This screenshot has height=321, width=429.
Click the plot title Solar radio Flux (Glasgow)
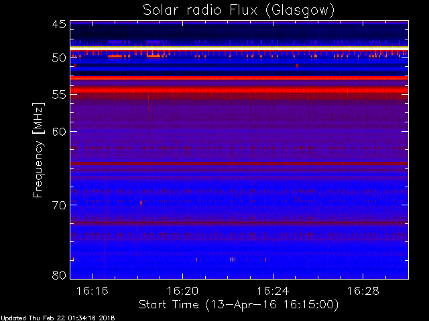[239, 10]
